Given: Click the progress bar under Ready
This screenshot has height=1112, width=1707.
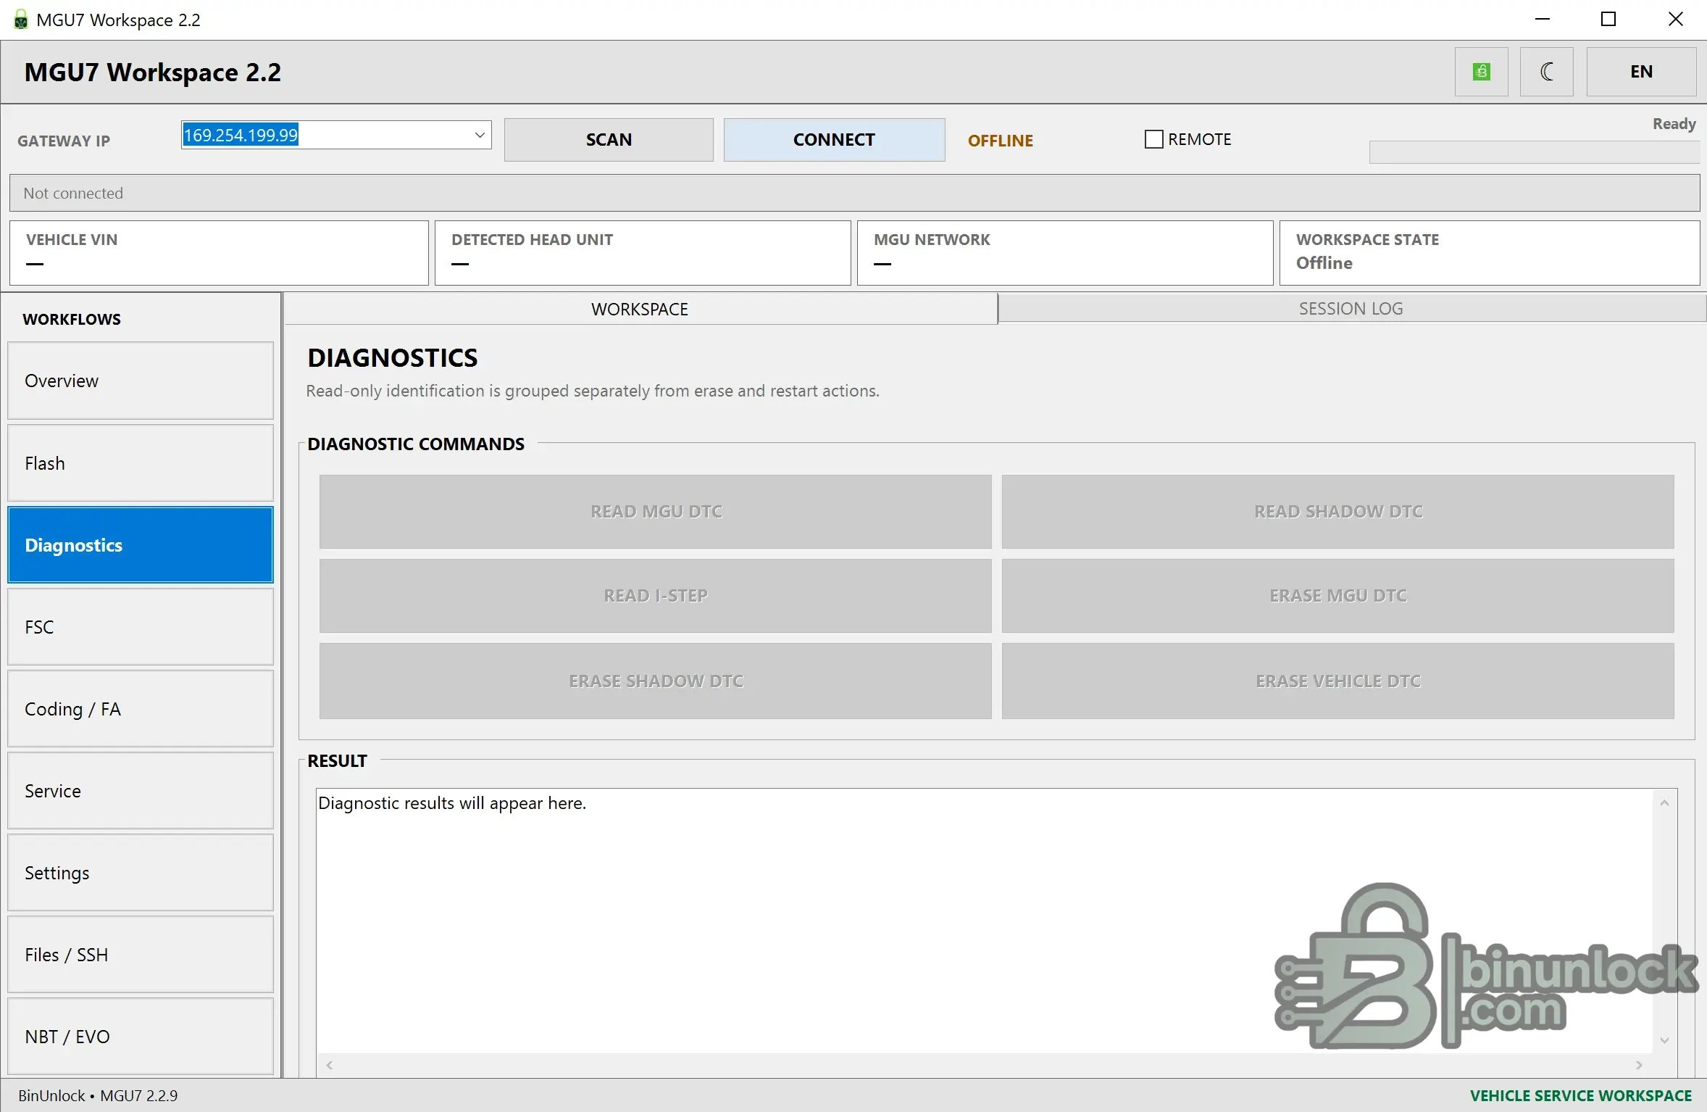Looking at the screenshot, I should coord(1534,152).
